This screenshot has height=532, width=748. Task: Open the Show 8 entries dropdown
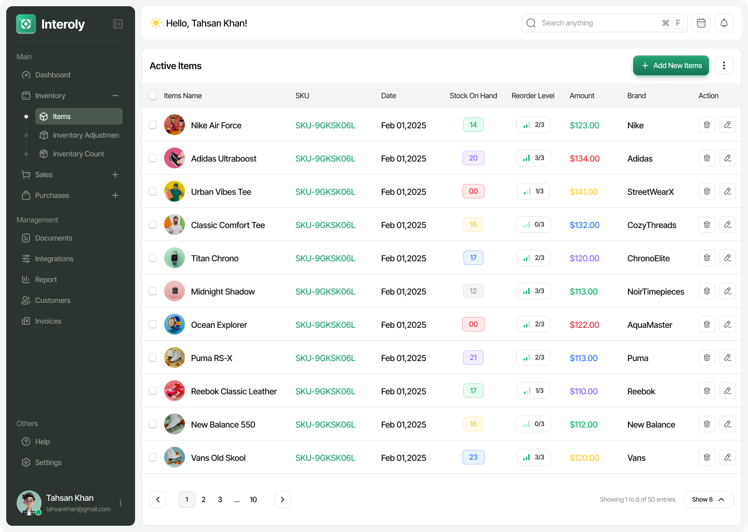tap(709, 499)
